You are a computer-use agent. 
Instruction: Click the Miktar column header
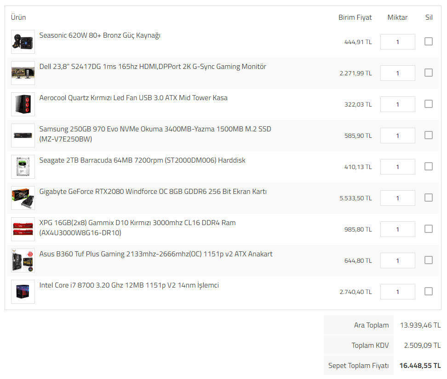397,17
